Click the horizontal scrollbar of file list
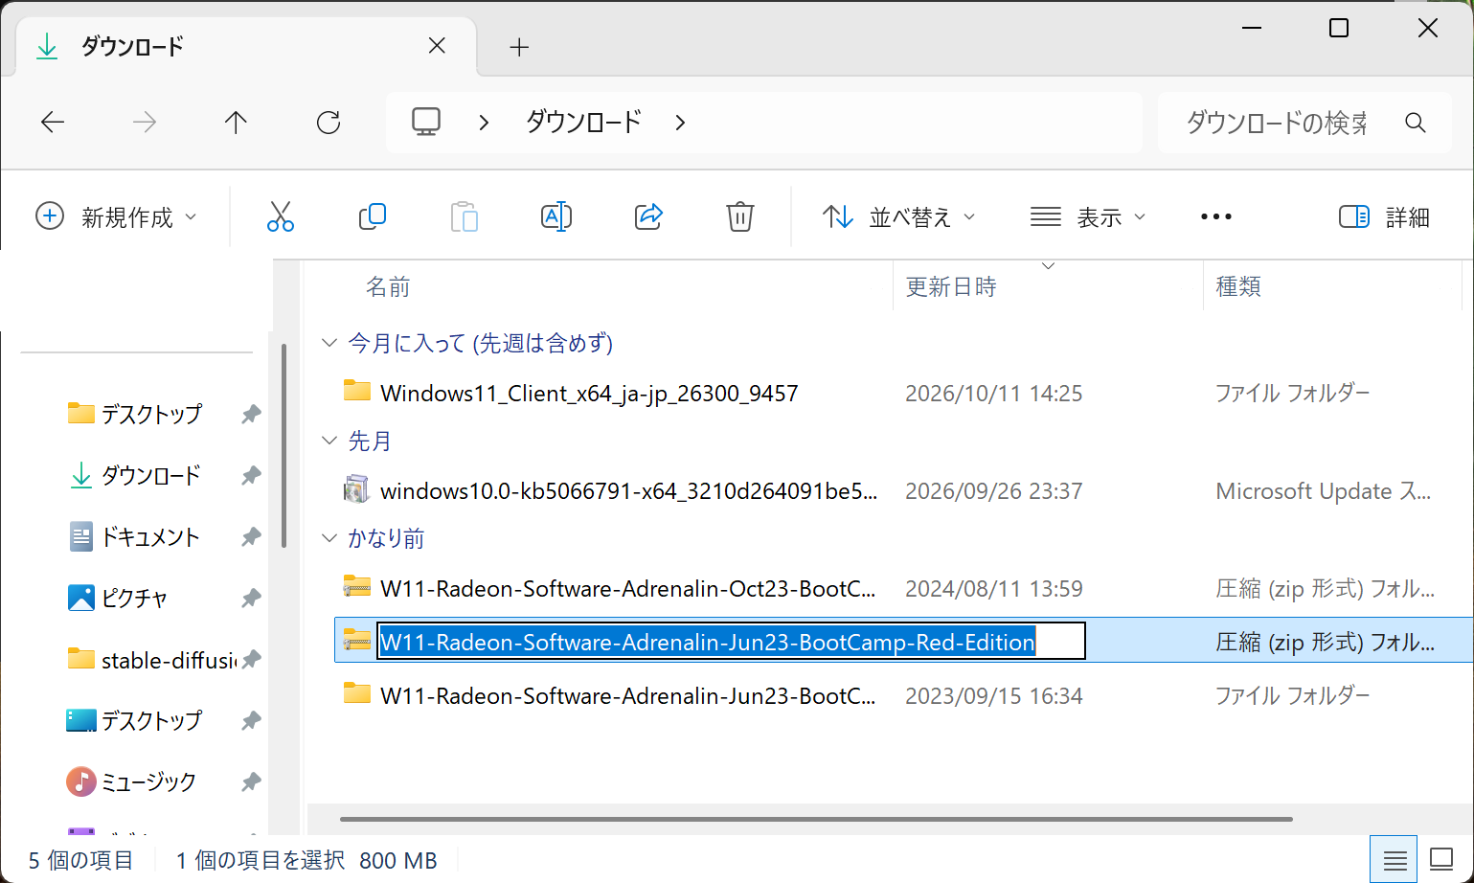The height and width of the screenshot is (883, 1474). coord(816,819)
